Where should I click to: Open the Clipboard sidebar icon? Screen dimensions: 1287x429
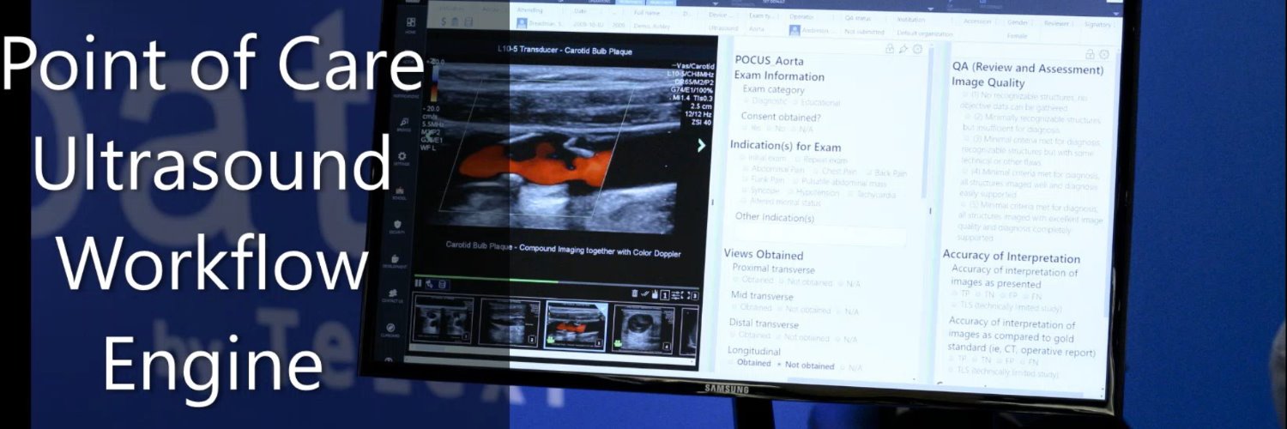coord(391,328)
